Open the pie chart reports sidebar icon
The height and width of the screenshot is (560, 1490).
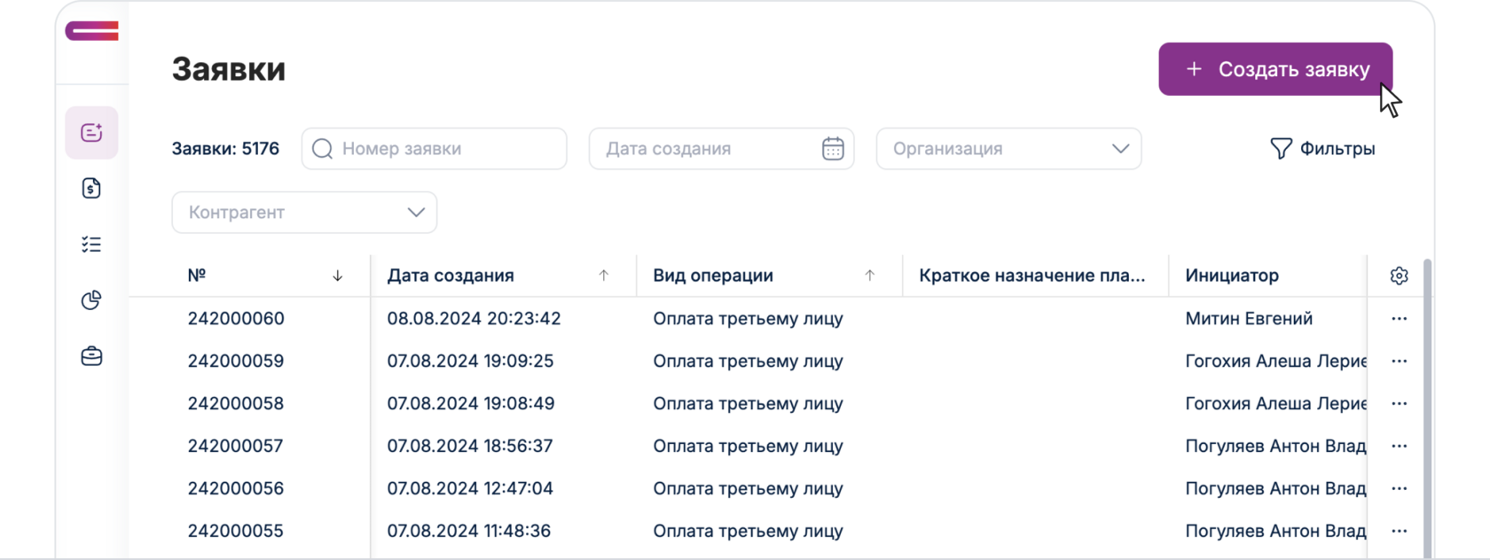tap(91, 300)
